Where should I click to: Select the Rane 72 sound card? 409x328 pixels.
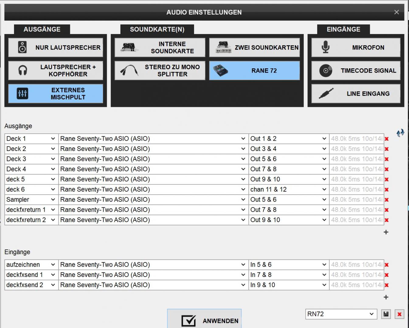(x=255, y=70)
